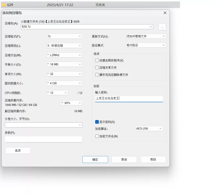The height and width of the screenshot is (195, 220).
Task: Open the 路径模式 相对路径 dropdown
Action: (146, 45)
